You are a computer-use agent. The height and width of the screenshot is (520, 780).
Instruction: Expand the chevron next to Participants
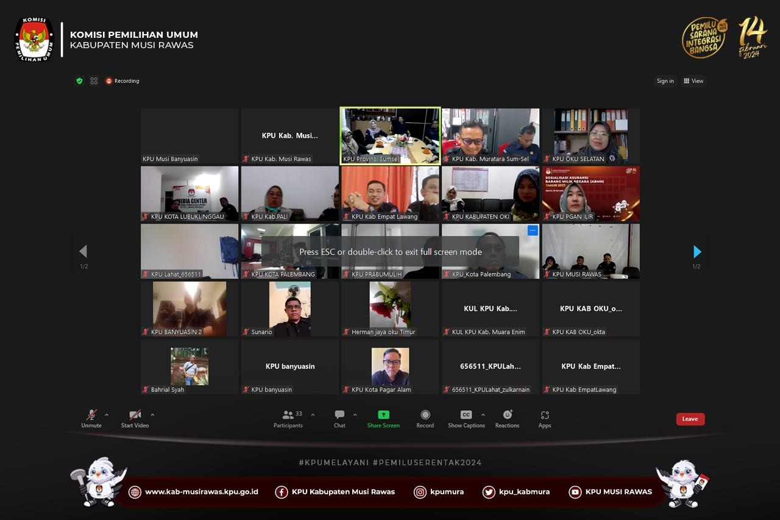coord(313,415)
